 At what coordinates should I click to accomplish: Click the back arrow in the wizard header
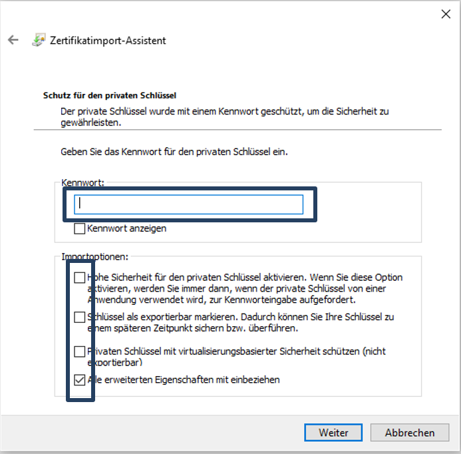pyautogui.click(x=13, y=40)
